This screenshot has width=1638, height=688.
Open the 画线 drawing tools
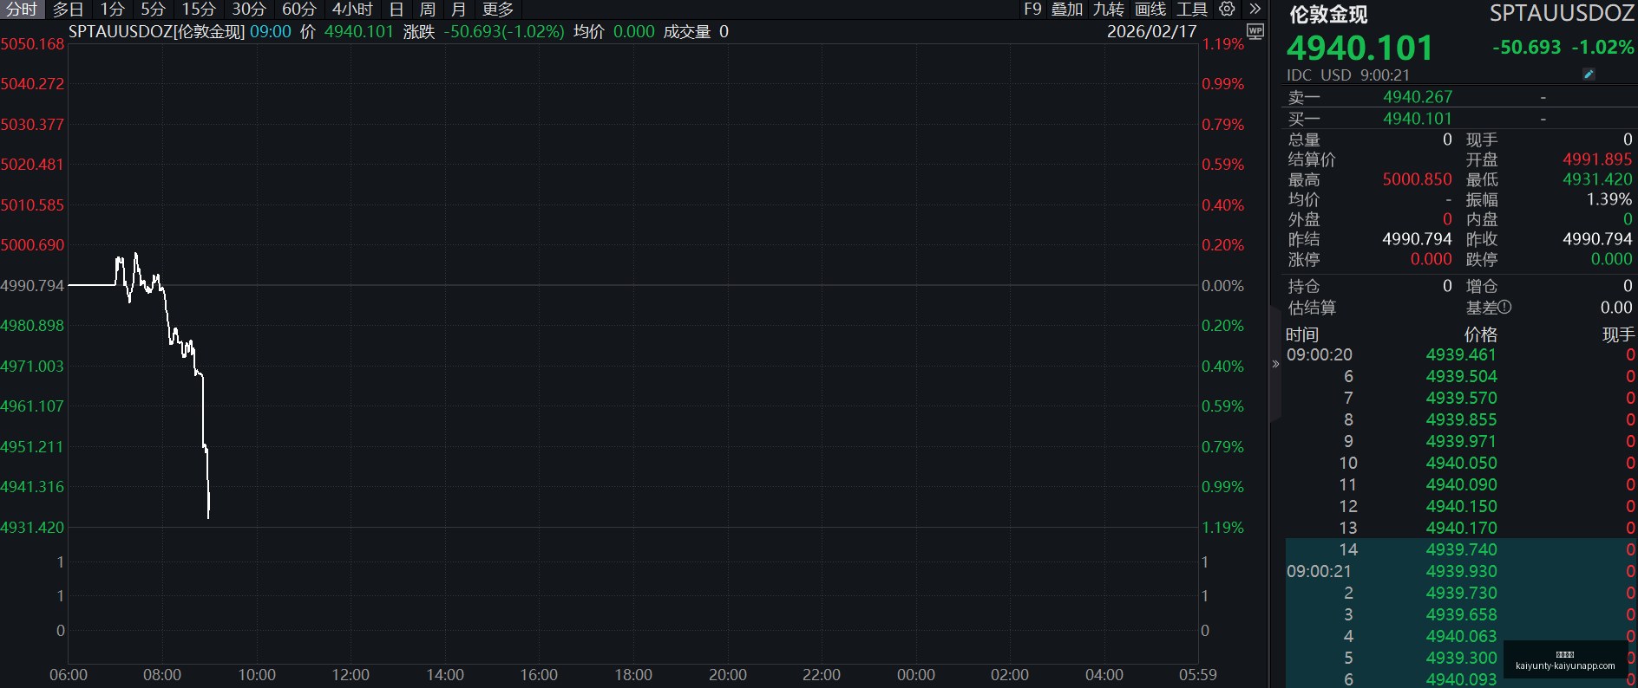click(x=1150, y=10)
